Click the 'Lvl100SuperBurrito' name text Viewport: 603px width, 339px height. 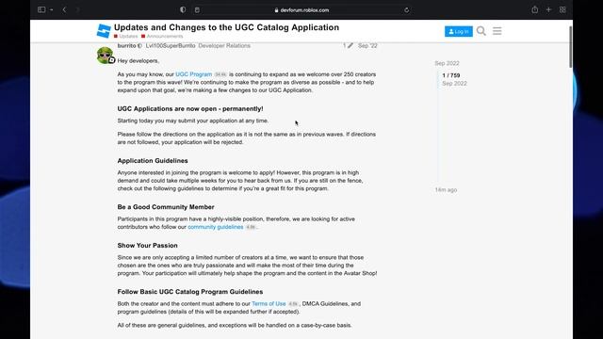click(x=171, y=46)
